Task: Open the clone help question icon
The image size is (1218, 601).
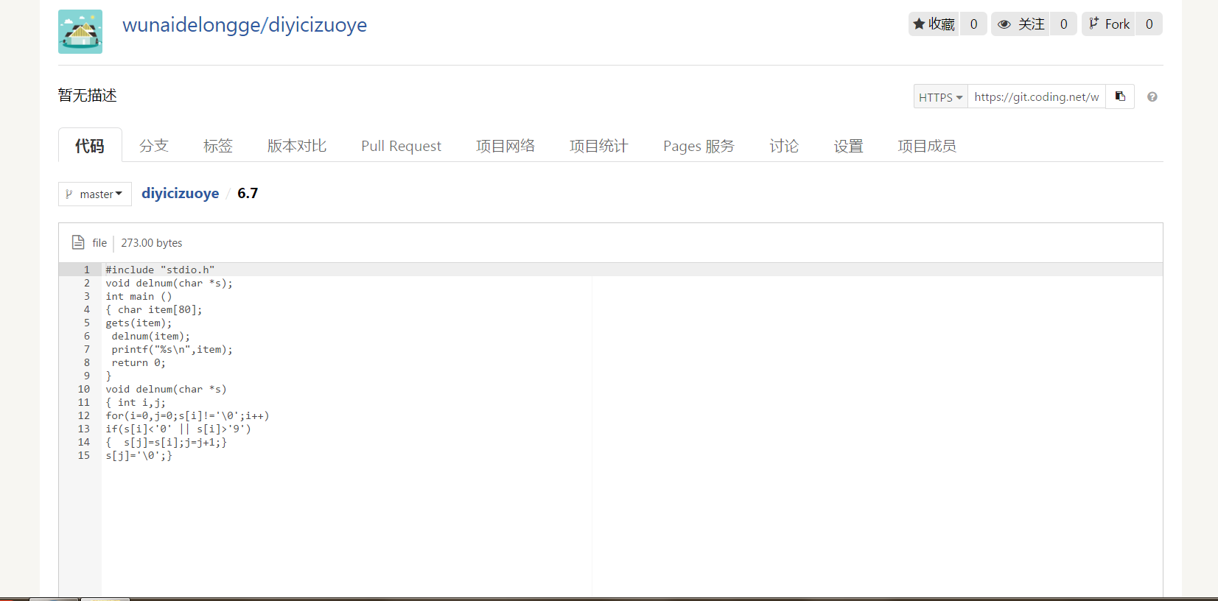Action: click(x=1152, y=97)
